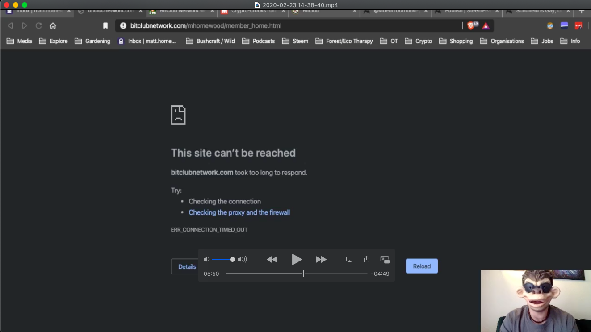Resume playback with the Play button
Screen dimensions: 591x332
(x=297, y=259)
